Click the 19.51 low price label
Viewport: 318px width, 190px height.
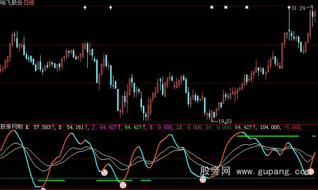pyautogui.click(x=225, y=121)
